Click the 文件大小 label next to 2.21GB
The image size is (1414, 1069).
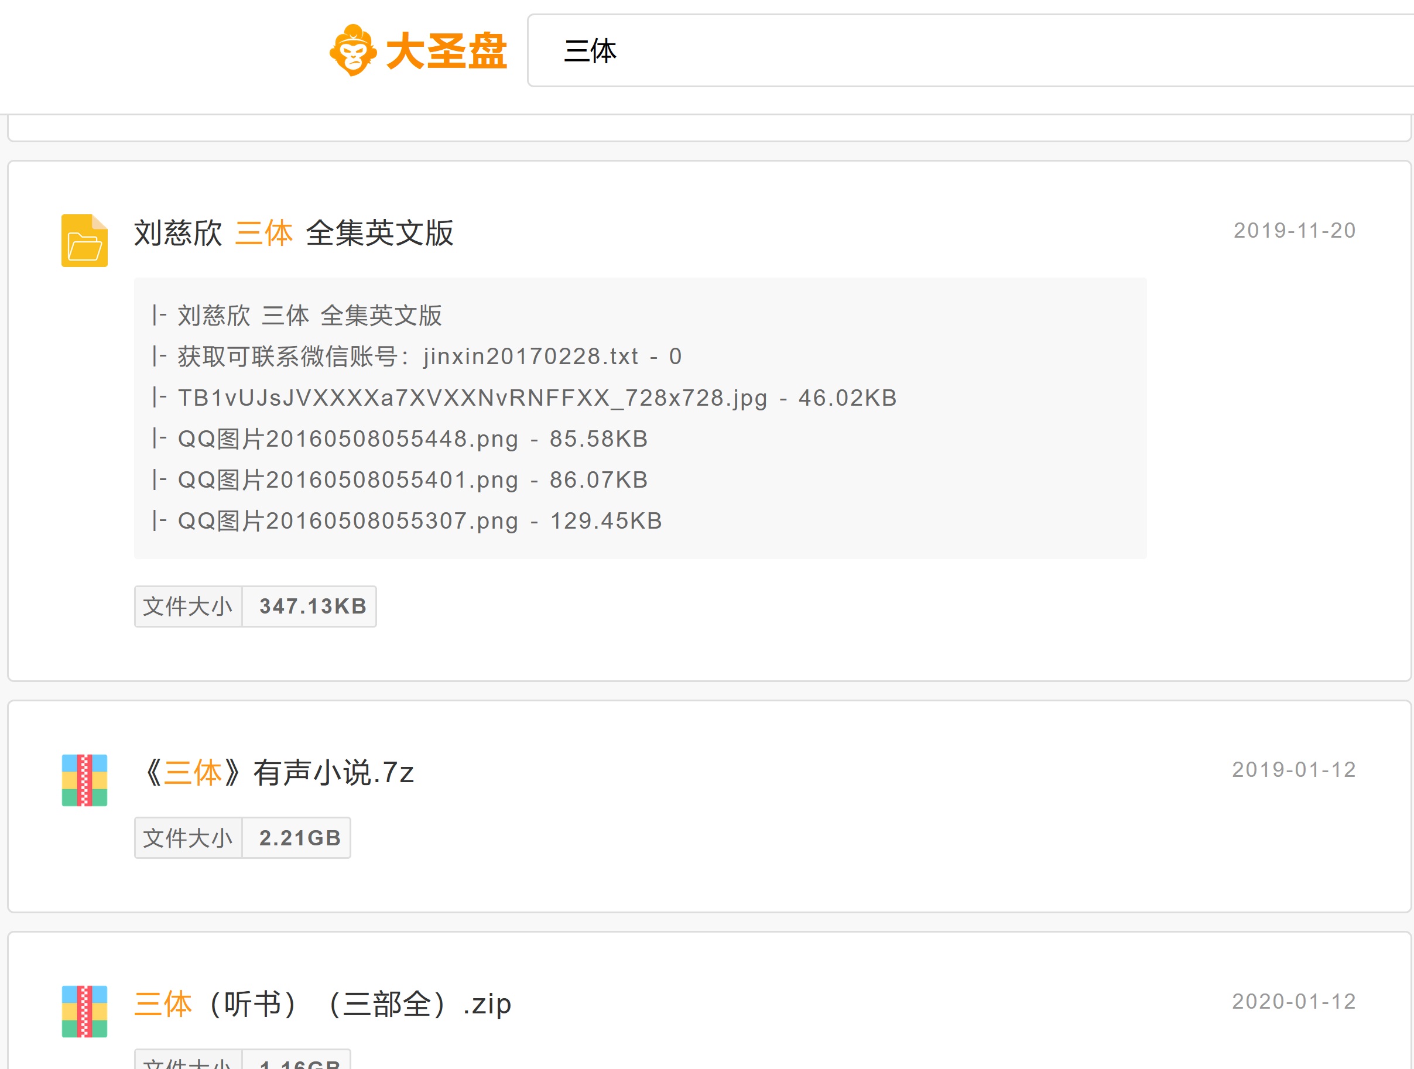coord(188,838)
